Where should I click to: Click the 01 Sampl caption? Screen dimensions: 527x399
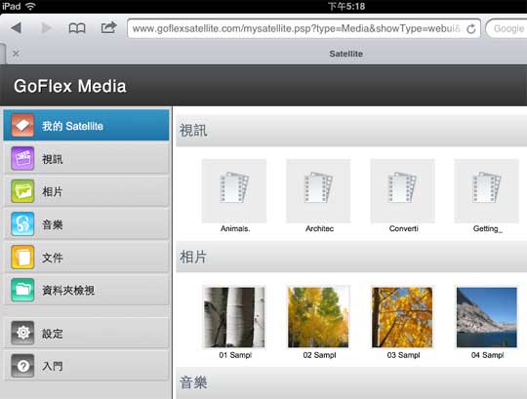[x=235, y=355]
